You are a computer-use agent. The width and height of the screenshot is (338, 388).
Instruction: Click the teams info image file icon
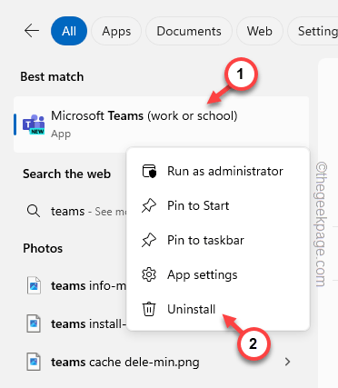(34, 285)
